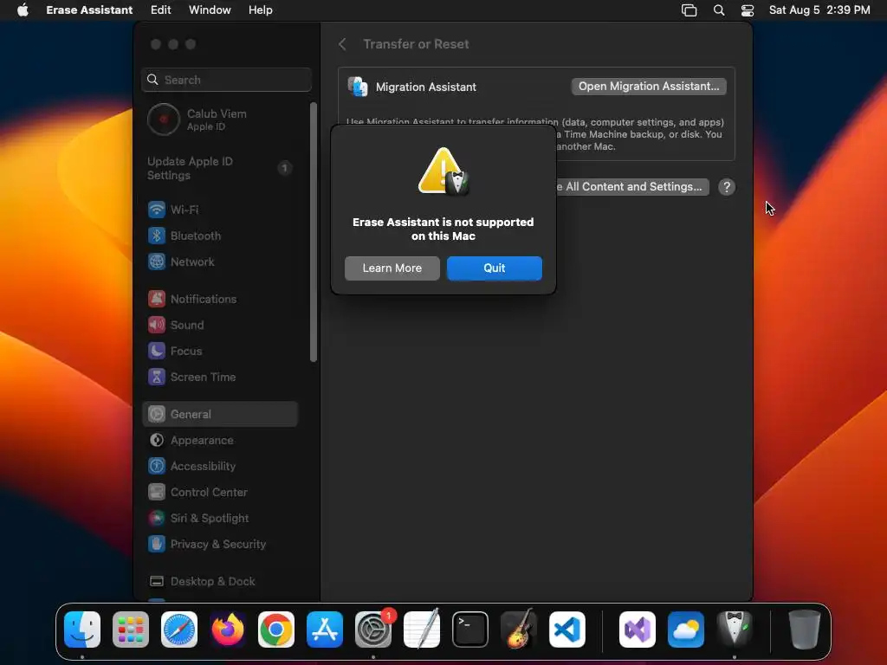
Task: Open Visual Studio Code from the Dock
Action: pos(567,629)
